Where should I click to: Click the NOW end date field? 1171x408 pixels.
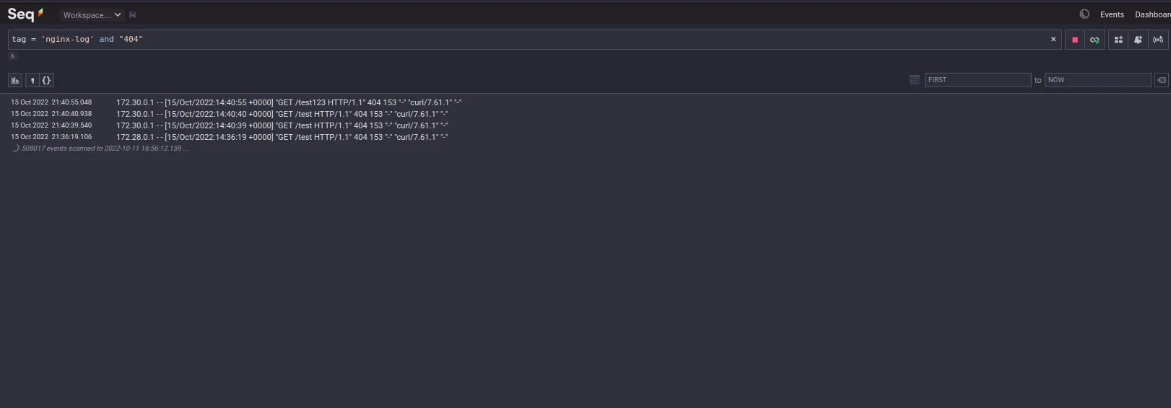(1097, 80)
